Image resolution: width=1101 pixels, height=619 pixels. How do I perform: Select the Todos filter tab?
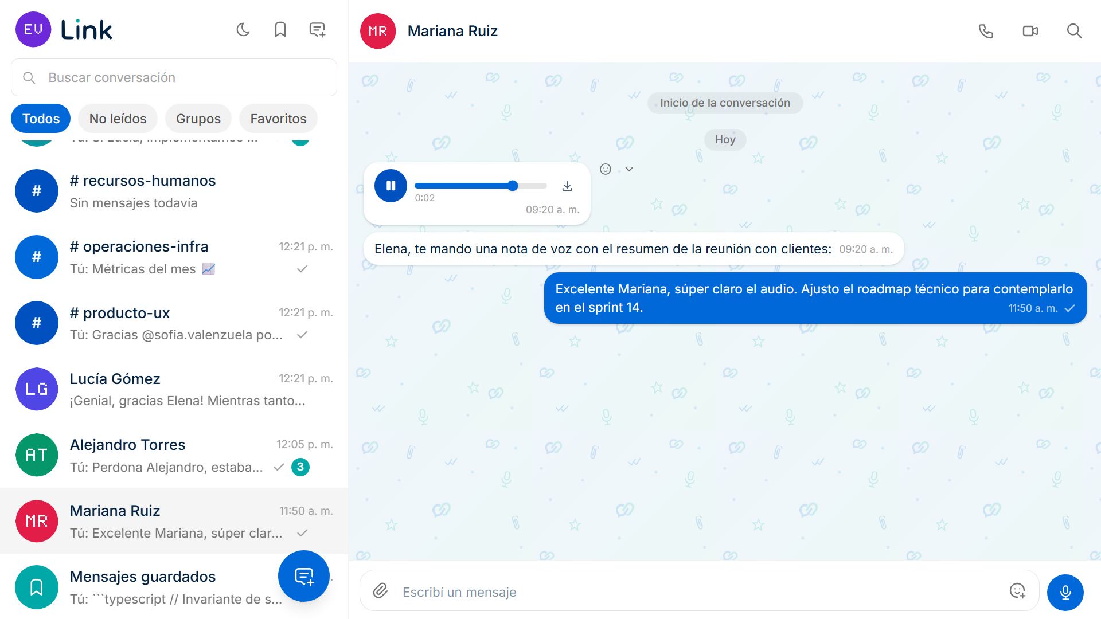tap(41, 119)
